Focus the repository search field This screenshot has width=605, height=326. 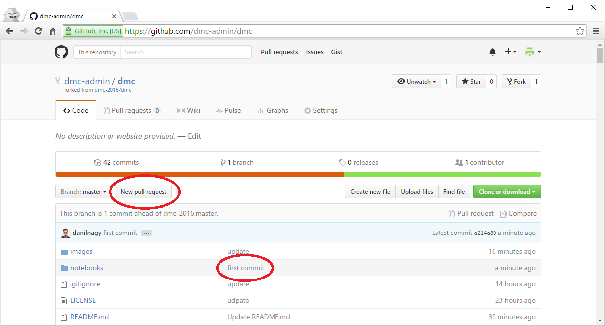point(186,52)
